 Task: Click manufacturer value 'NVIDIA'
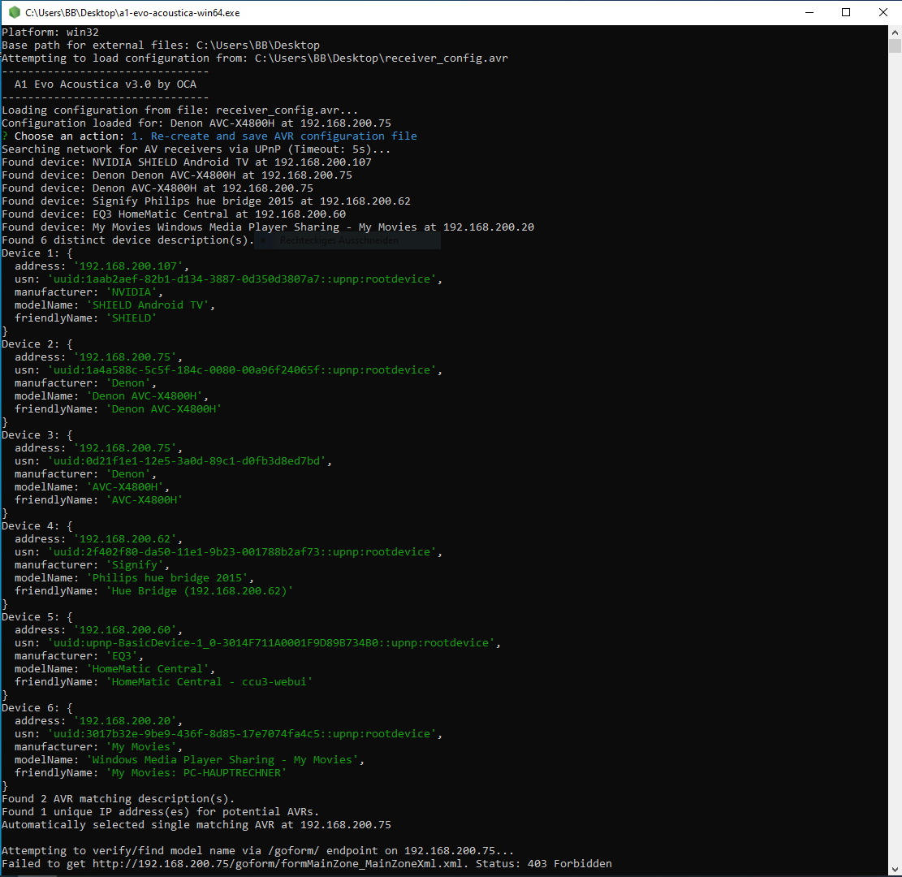tap(132, 292)
